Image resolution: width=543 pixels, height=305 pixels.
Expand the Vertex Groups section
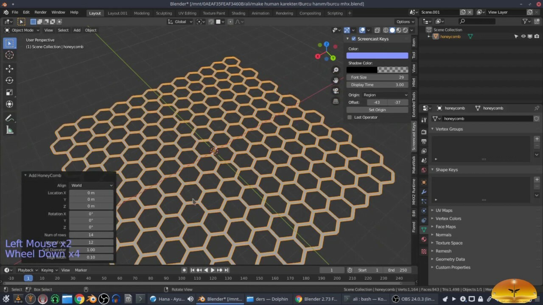449,129
